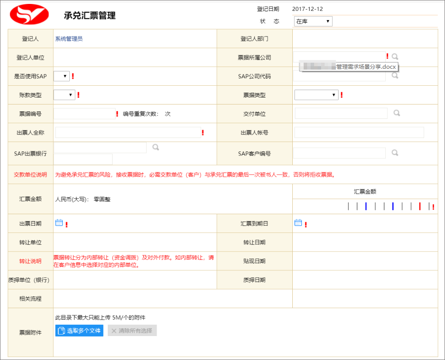
Task: Click the 票据所属公司 input field
Action: coord(339,57)
